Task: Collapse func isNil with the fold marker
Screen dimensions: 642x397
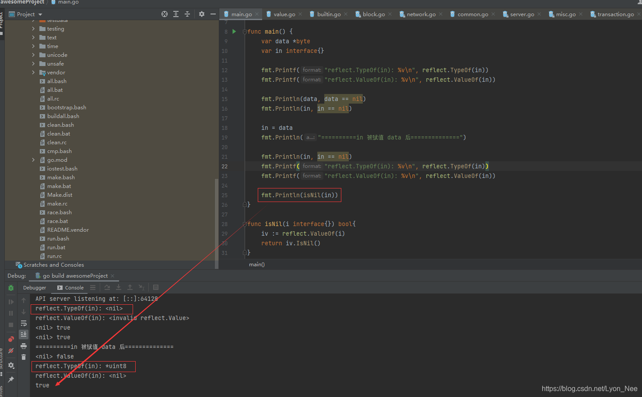Action: pos(245,224)
